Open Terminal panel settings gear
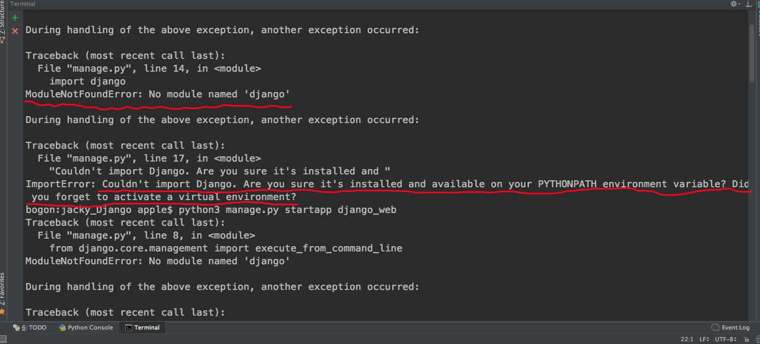This screenshot has width=760, height=344. coord(734,4)
